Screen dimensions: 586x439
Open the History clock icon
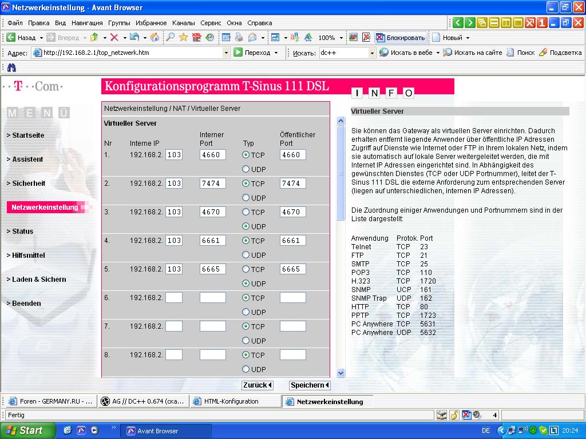(x=209, y=37)
